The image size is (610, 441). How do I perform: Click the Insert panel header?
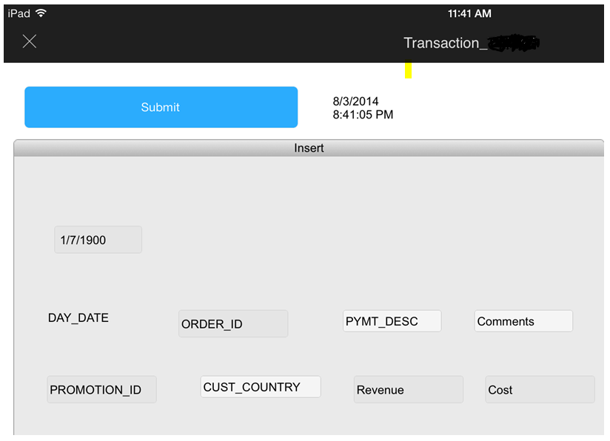309,148
